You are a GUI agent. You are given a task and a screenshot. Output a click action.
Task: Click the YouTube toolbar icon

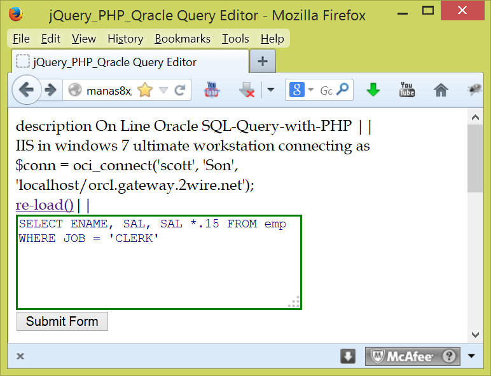(407, 90)
